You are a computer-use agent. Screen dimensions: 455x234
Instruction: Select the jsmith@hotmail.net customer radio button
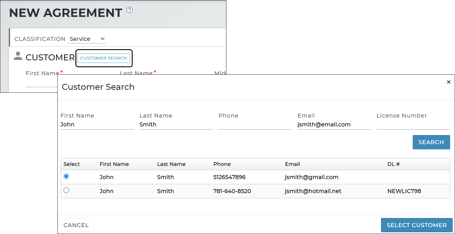coord(66,190)
